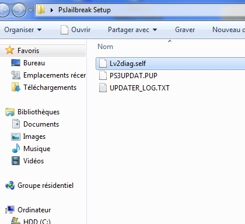Select the UPDATER_LOG.TXT text file icon

click(103, 87)
